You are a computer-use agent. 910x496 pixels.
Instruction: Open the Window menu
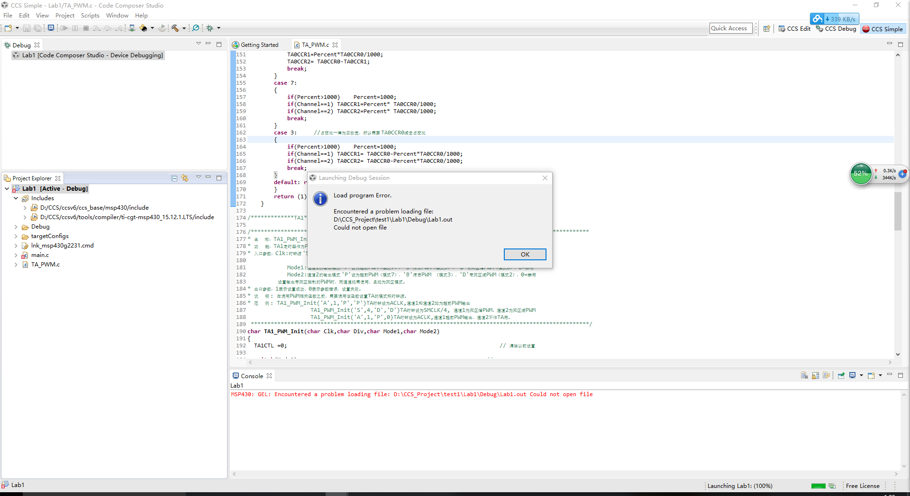[x=117, y=16]
